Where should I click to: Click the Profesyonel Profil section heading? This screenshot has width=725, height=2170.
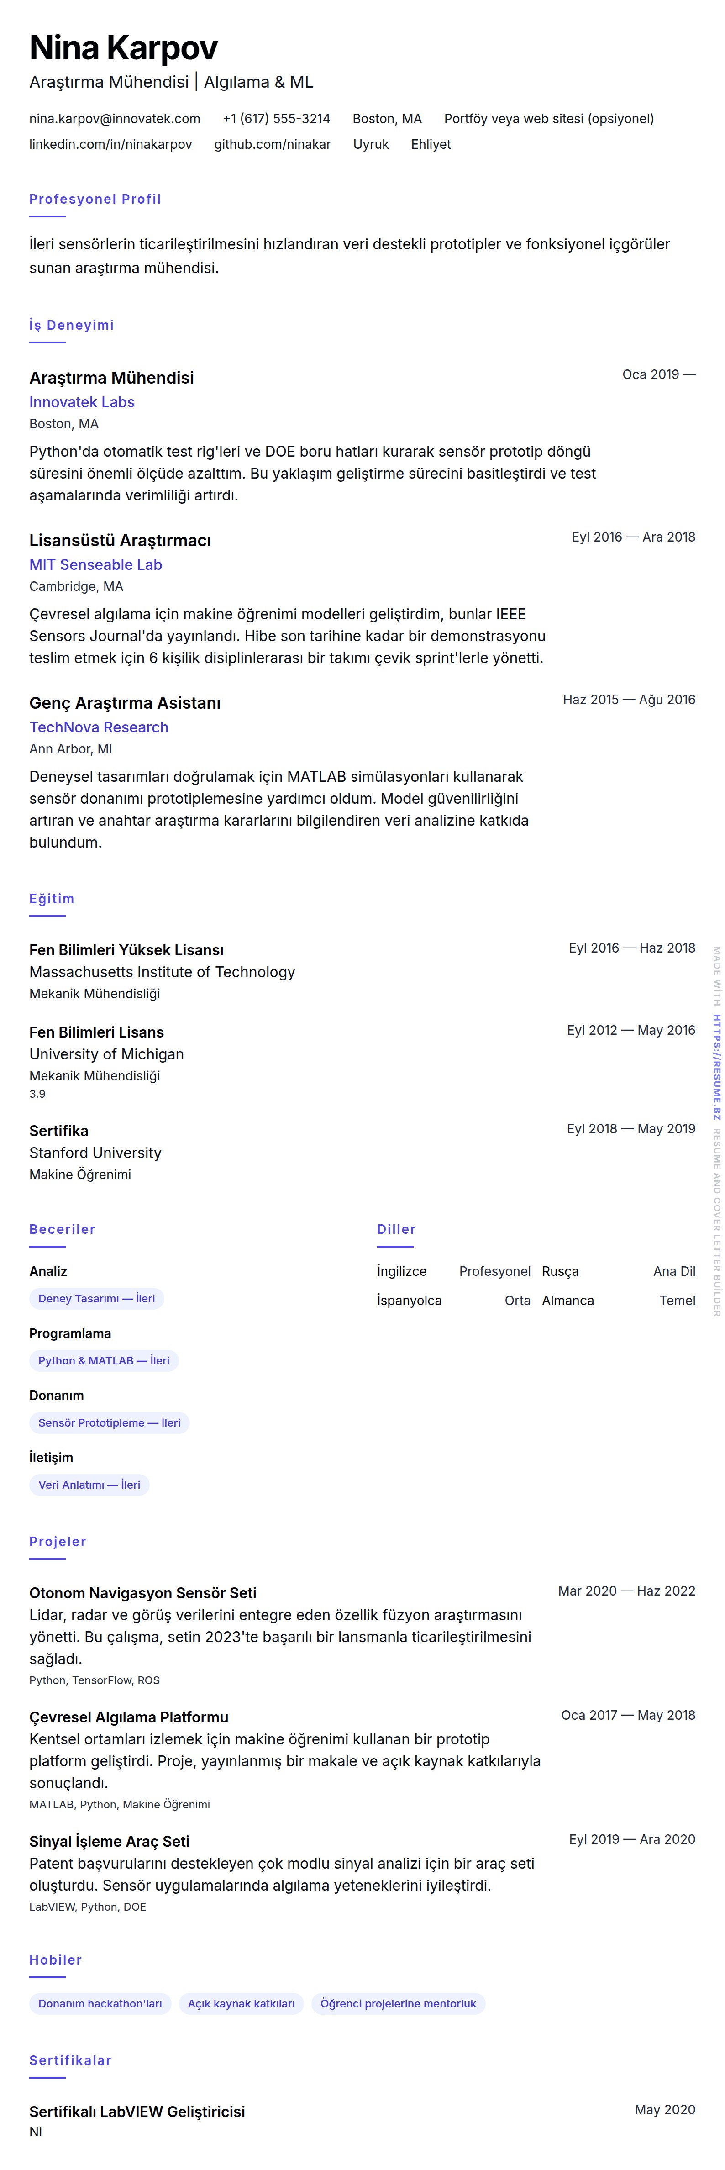pos(95,199)
